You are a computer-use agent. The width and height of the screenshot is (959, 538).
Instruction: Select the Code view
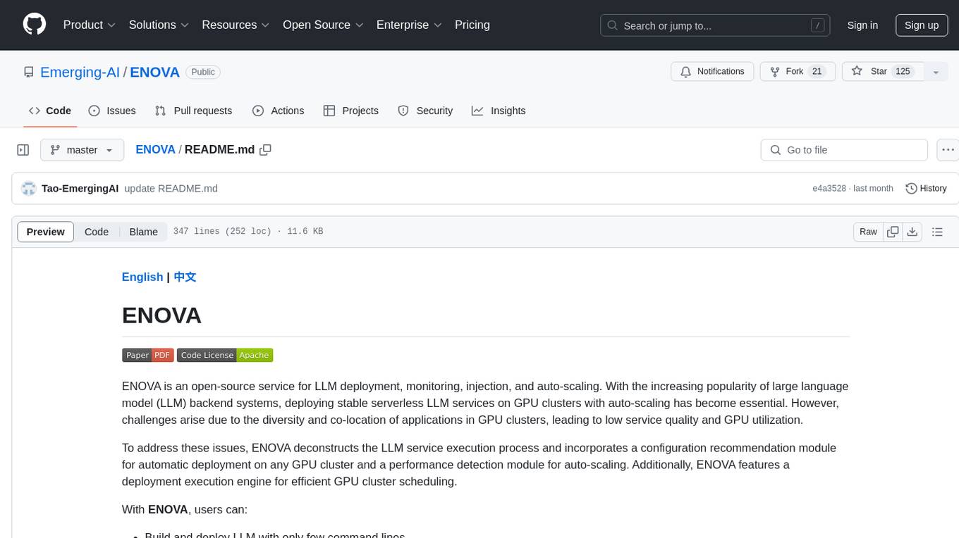click(x=97, y=232)
